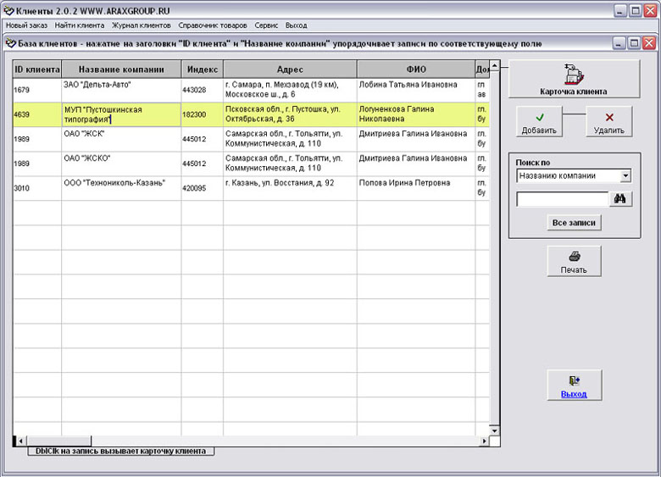The height and width of the screenshot is (477, 661).
Task: Click the ID cell 3010
Action: pyautogui.click(x=37, y=188)
